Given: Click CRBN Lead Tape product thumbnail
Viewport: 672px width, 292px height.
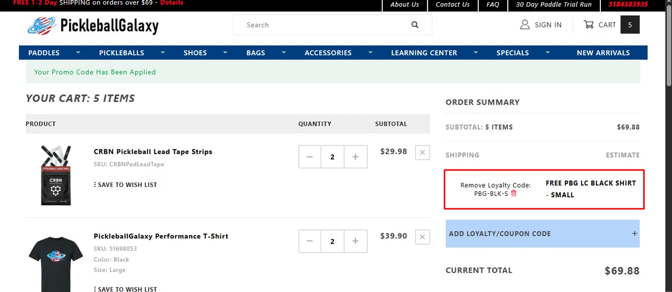Looking at the screenshot, I should tap(56, 175).
